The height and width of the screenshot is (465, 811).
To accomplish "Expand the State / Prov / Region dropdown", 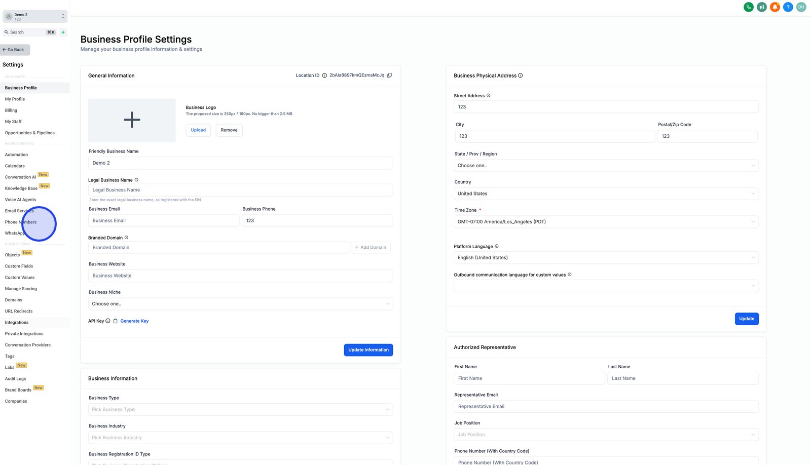I will tap(606, 166).
